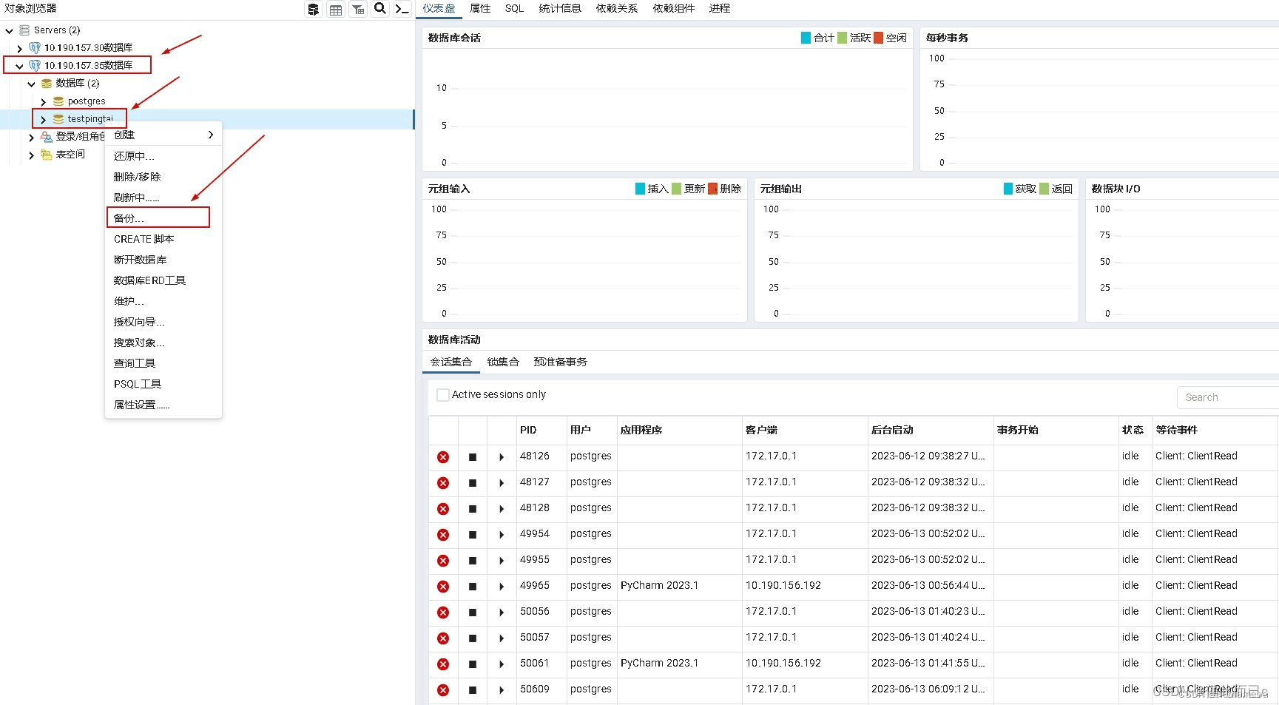Switch to the 锁集合 tab
The height and width of the screenshot is (705, 1279).
pyautogui.click(x=503, y=362)
